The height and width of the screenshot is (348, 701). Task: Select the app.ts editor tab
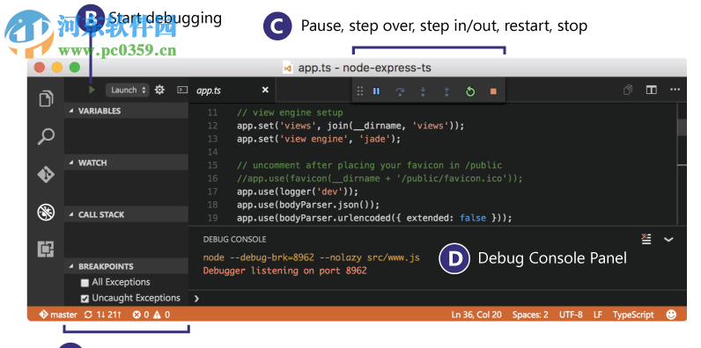tap(232, 91)
